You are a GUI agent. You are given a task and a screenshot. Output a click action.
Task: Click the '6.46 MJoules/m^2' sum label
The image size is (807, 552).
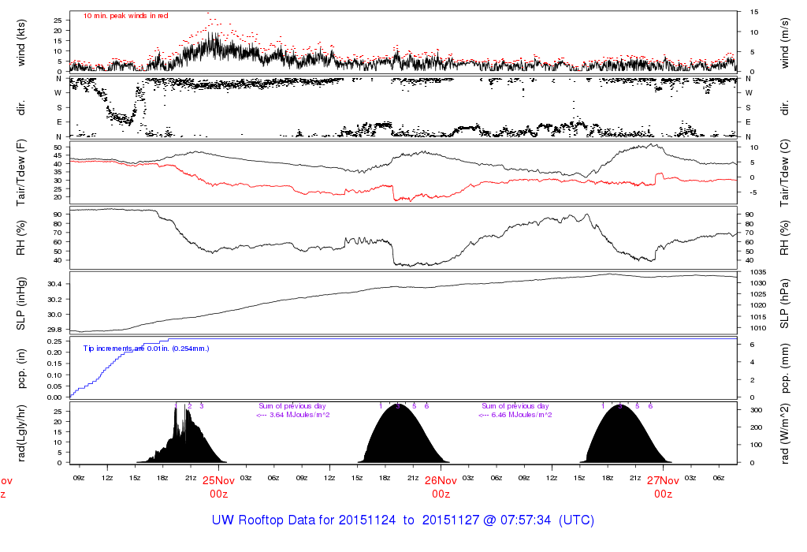522,415
